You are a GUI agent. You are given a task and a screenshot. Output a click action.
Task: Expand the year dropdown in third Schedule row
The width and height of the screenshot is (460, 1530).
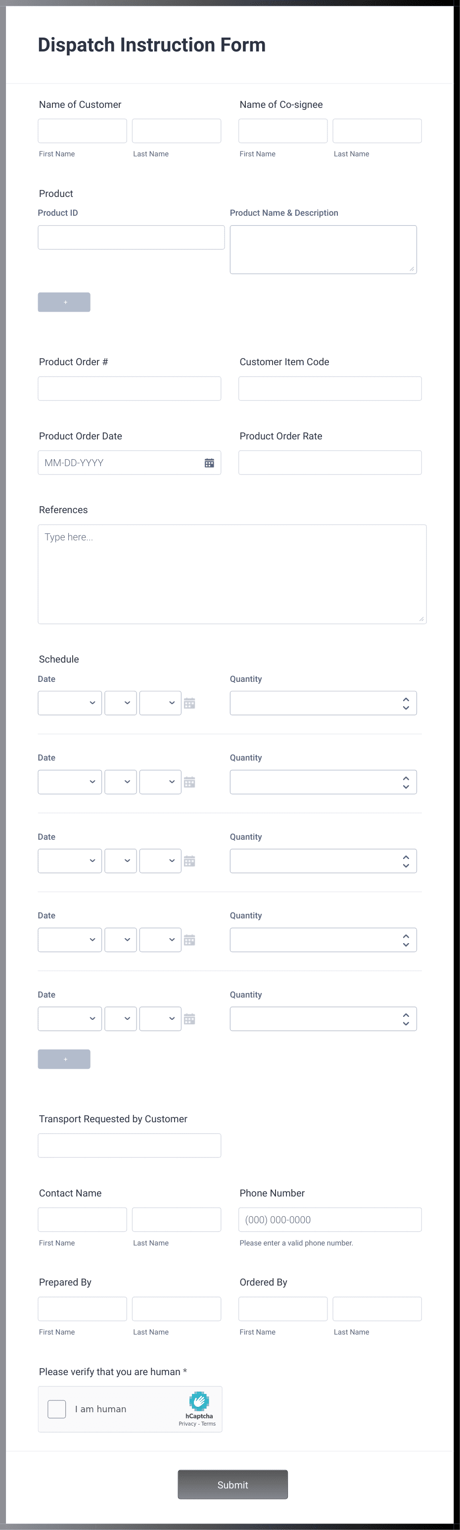click(160, 861)
